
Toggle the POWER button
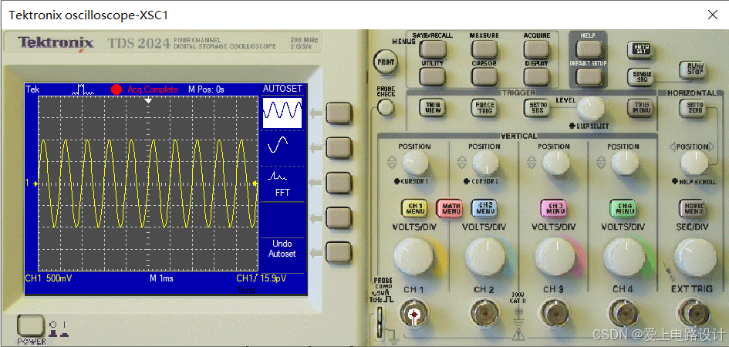pyautogui.click(x=32, y=326)
